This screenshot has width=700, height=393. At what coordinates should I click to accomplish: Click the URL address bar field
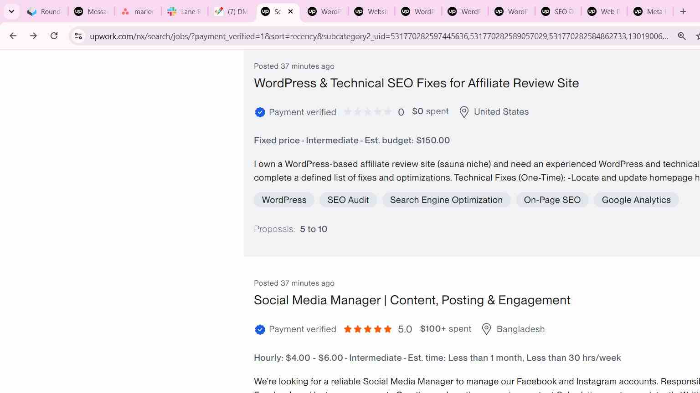coord(379,36)
